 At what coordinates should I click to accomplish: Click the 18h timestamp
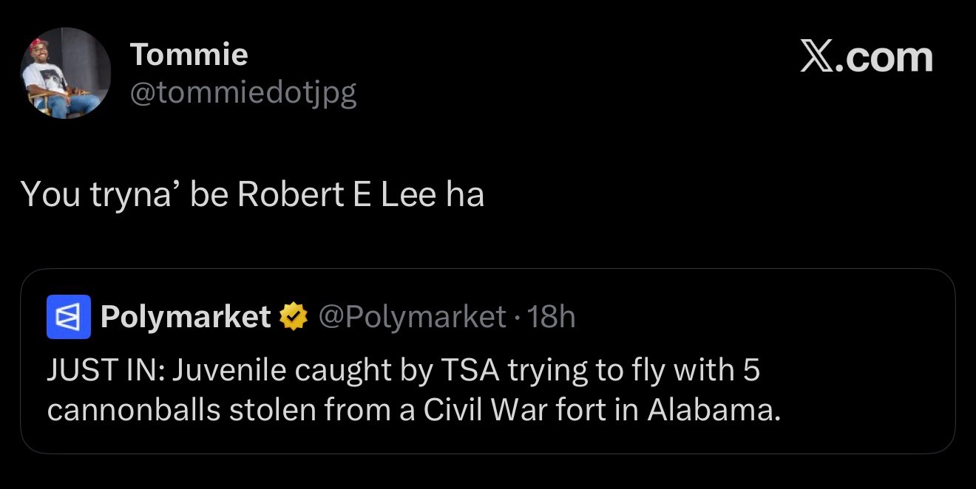[x=552, y=317]
